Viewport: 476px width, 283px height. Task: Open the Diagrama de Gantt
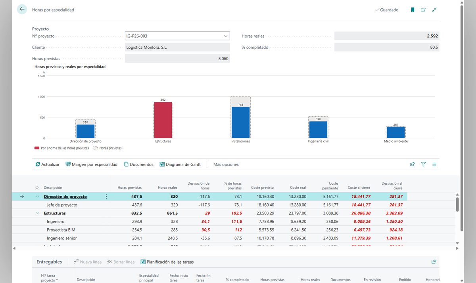click(180, 164)
